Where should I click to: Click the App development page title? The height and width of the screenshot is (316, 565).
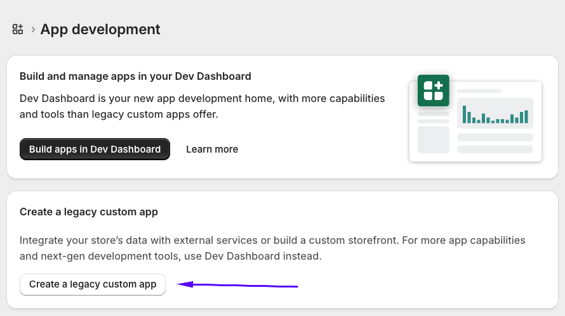click(x=100, y=29)
